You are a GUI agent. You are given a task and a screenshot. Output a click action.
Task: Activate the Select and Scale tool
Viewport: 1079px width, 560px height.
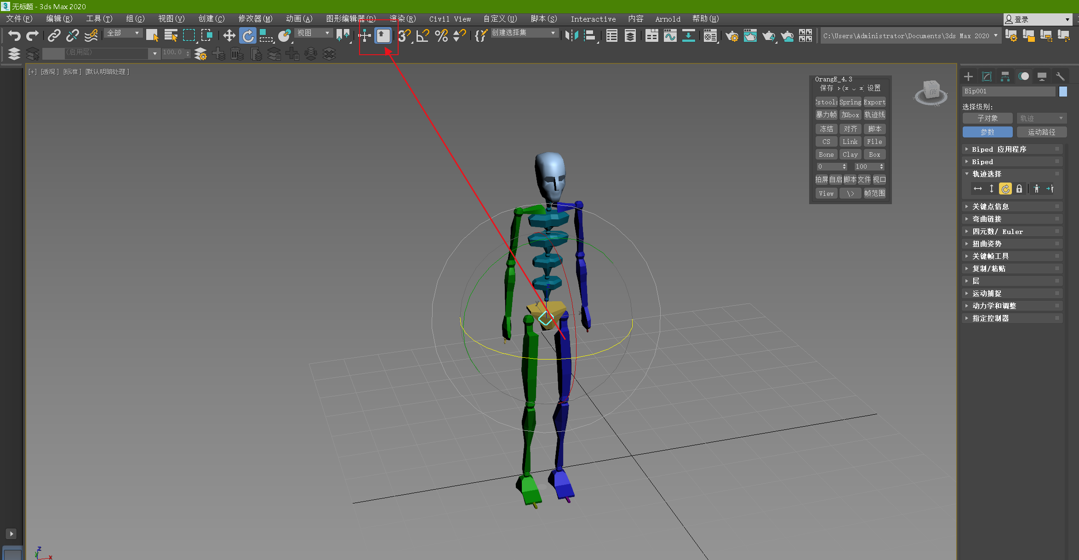[x=266, y=35]
